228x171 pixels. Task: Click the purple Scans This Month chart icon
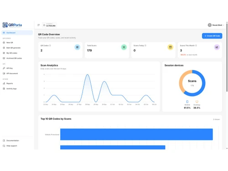[x=217, y=47]
